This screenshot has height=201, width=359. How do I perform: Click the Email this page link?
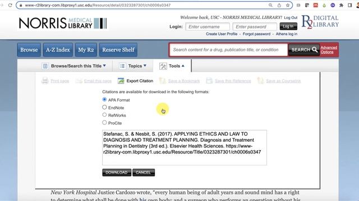(x=98, y=81)
